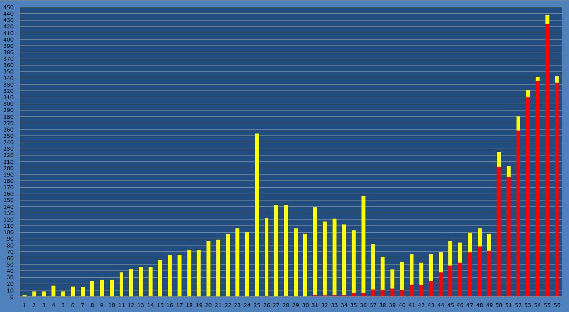
Task: Select the yellow top segment of bar 52
Action: [518, 123]
